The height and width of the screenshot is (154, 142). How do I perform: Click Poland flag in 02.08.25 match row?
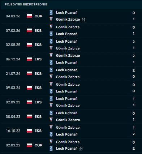click(x=30, y=45)
